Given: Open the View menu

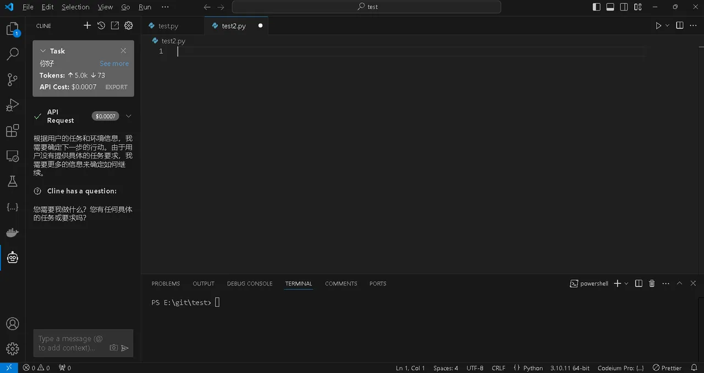Looking at the screenshot, I should point(105,7).
